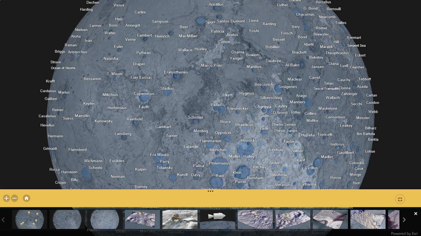Image resolution: width=421 pixels, height=236 pixels.
Task: Click the Triesnecker label
Action: click(x=238, y=108)
